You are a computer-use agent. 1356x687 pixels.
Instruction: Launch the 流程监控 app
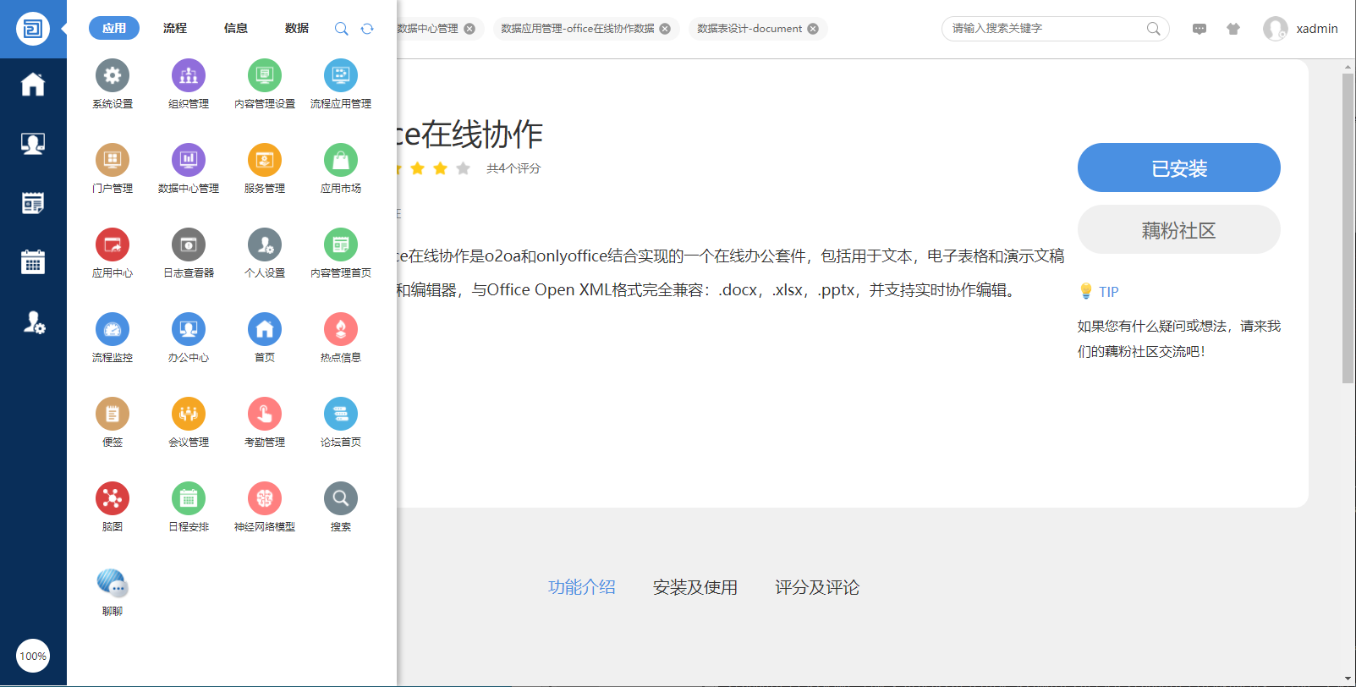(x=113, y=330)
